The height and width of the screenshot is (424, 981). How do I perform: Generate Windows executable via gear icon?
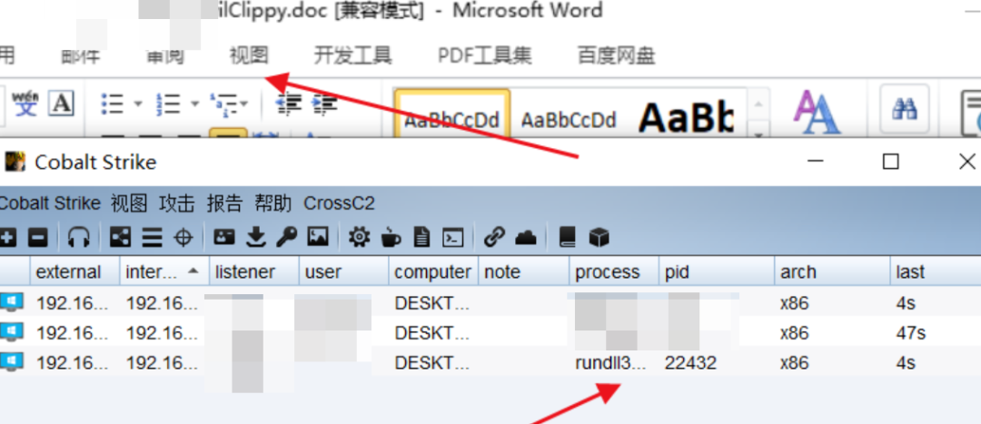pyautogui.click(x=359, y=237)
